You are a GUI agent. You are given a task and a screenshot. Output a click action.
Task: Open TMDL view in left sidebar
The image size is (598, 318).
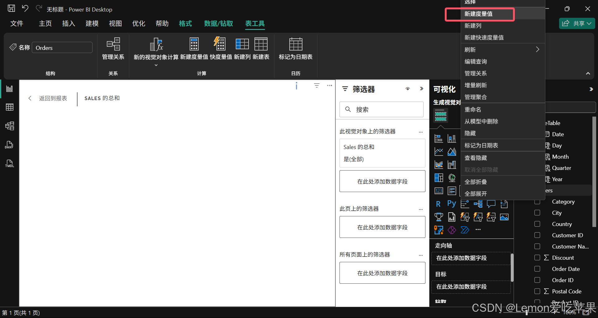tap(10, 163)
